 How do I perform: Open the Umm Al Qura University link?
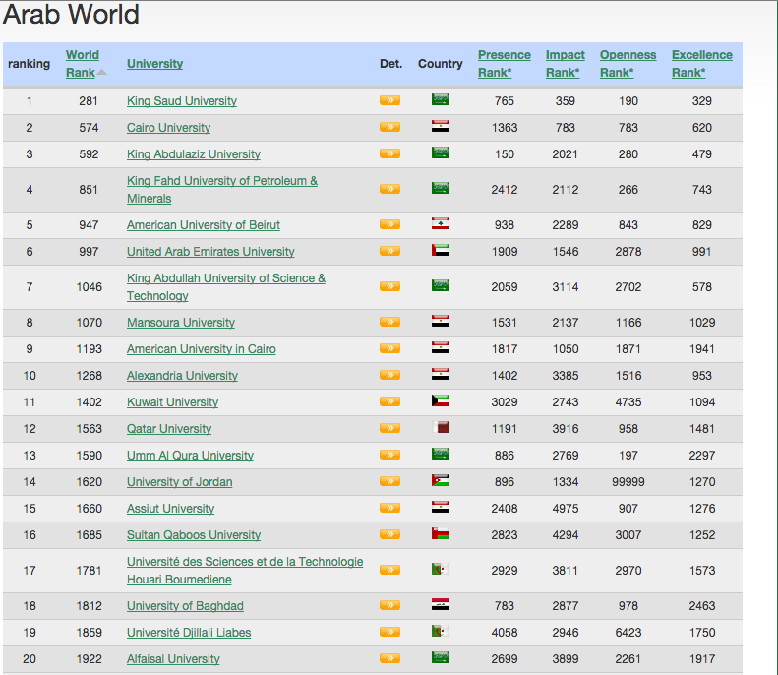point(190,456)
